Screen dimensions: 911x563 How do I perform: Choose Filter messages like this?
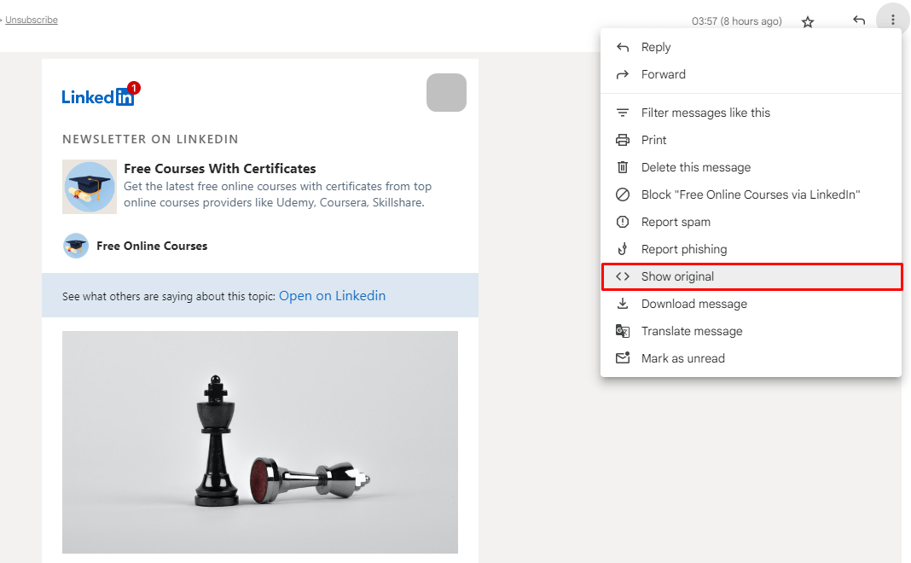point(705,113)
